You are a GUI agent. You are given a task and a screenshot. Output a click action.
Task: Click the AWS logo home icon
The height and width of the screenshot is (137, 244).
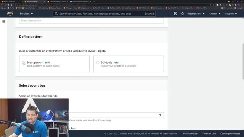[x=10, y=14]
